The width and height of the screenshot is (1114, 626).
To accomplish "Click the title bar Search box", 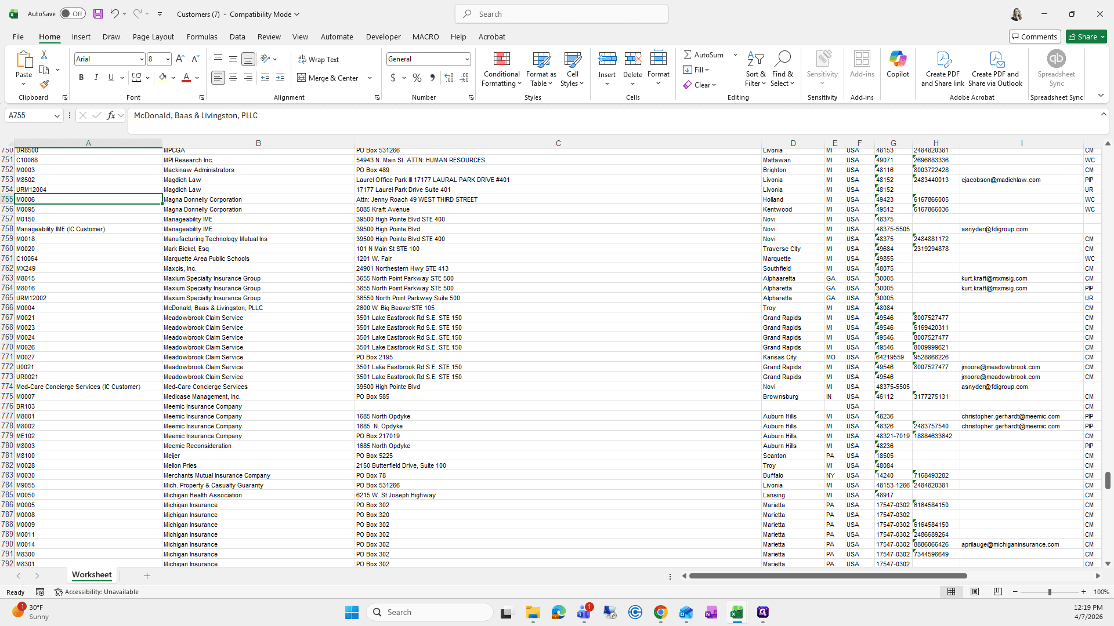I will tap(562, 14).
